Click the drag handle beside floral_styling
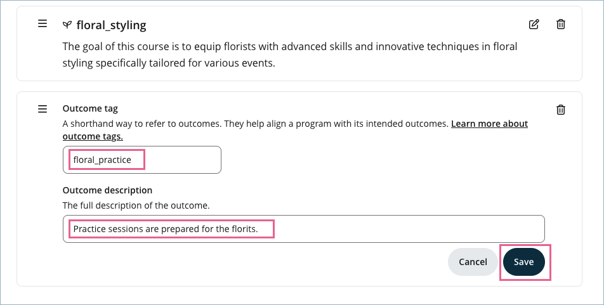Screen dimensions: 604x305 (x=43, y=24)
